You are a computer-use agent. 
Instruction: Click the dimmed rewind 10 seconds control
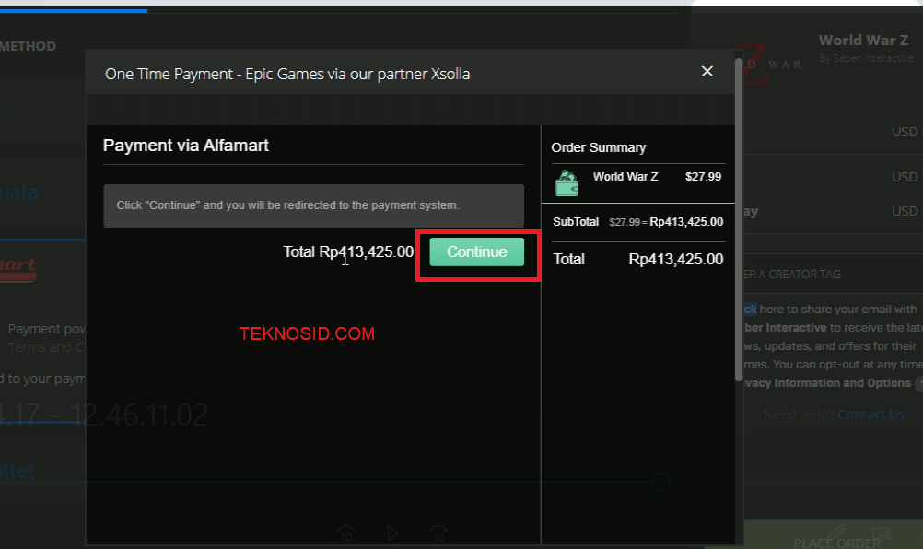tap(346, 533)
